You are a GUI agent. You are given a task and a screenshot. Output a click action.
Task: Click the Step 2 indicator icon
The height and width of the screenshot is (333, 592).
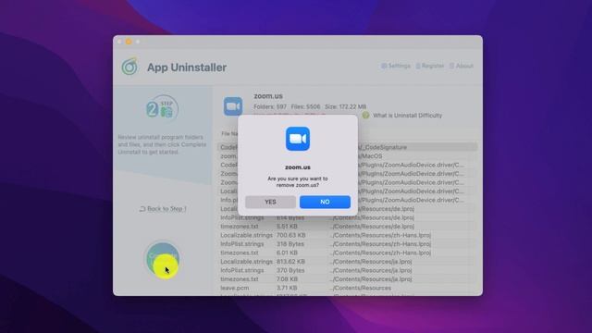[163, 108]
